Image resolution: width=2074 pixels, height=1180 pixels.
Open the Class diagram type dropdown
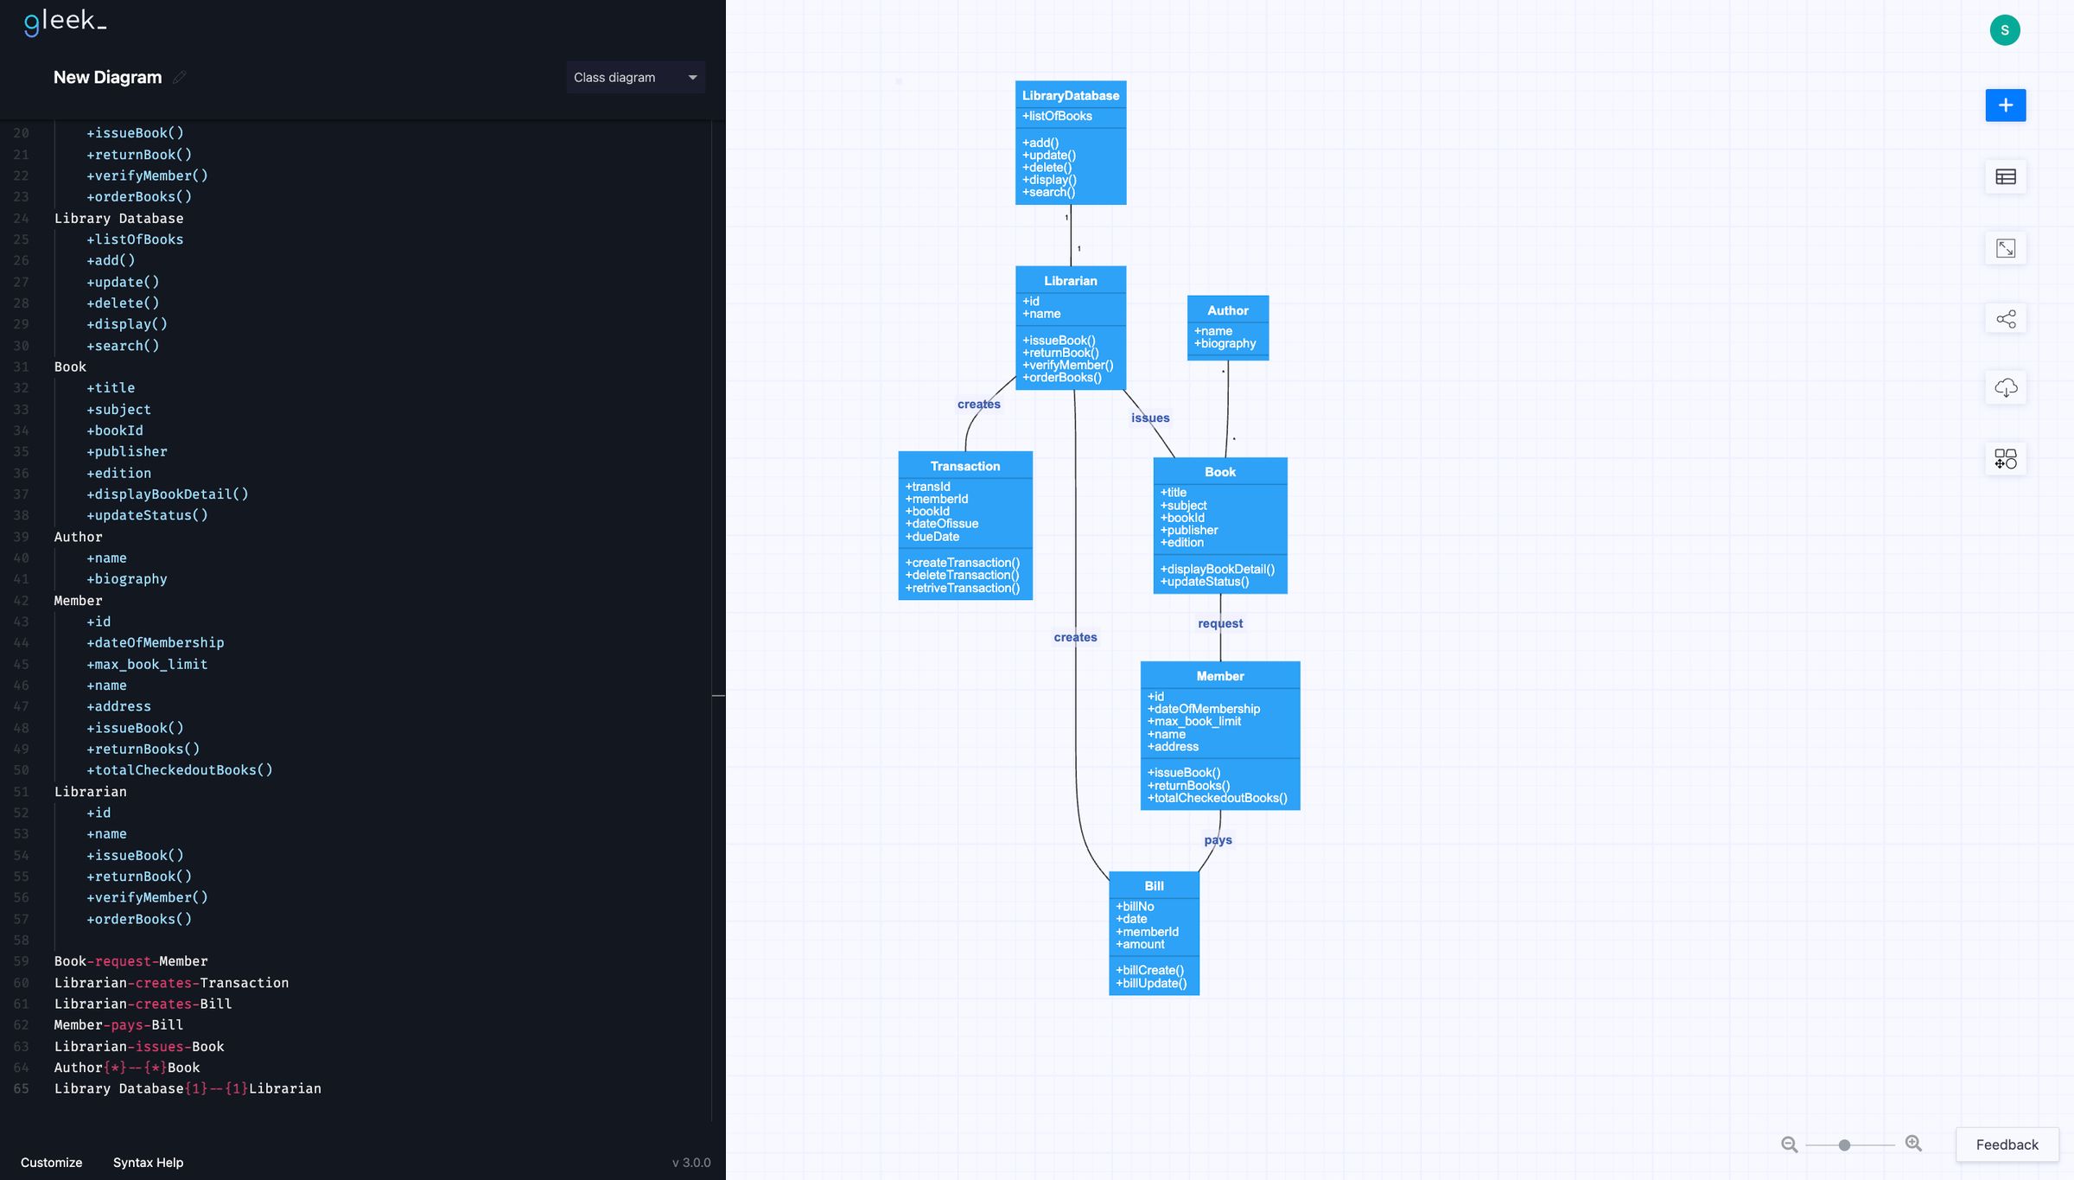click(635, 77)
